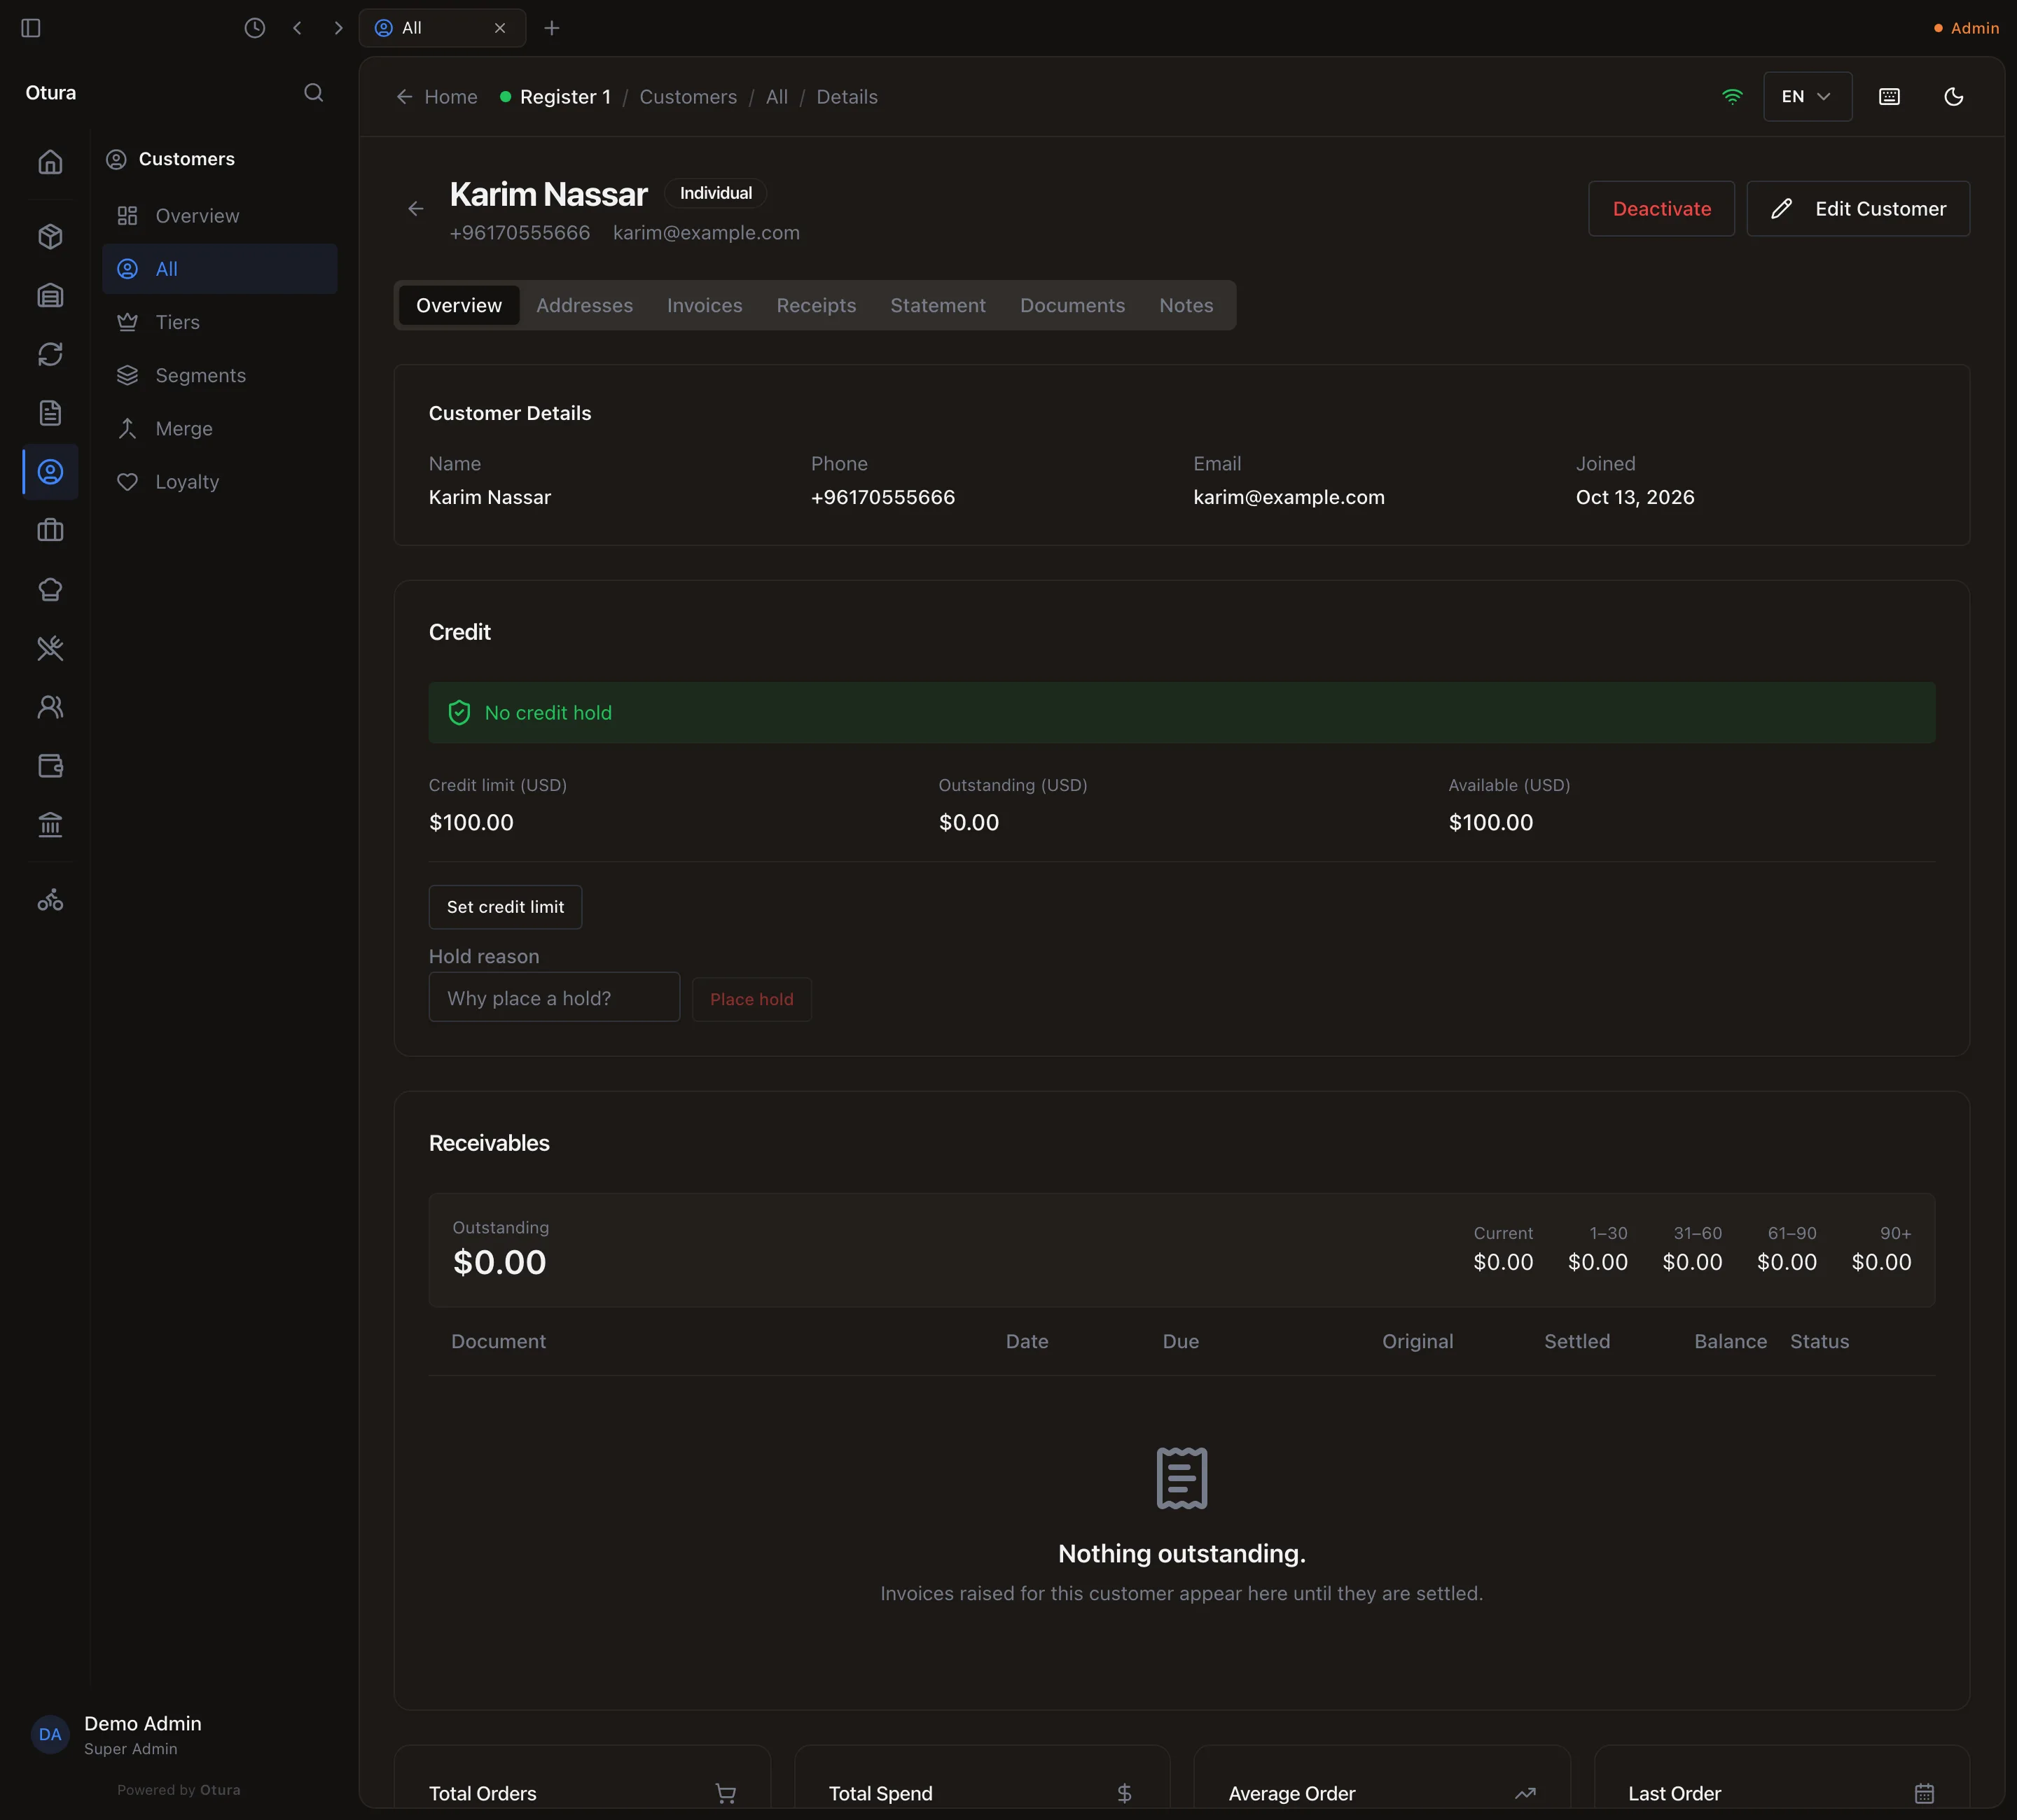Check the green Wi-Fi connection status icon
This screenshot has height=1820, width=2017.
(x=1732, y=97)
